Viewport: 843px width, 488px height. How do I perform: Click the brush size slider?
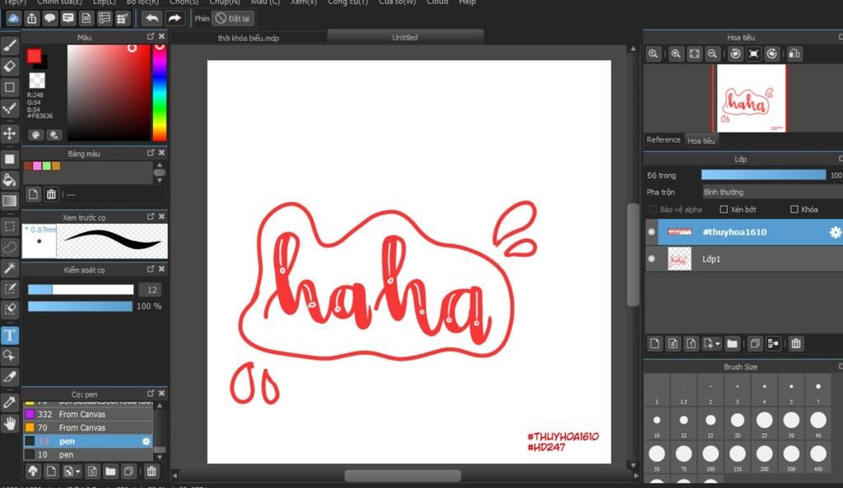coord(81,290)
